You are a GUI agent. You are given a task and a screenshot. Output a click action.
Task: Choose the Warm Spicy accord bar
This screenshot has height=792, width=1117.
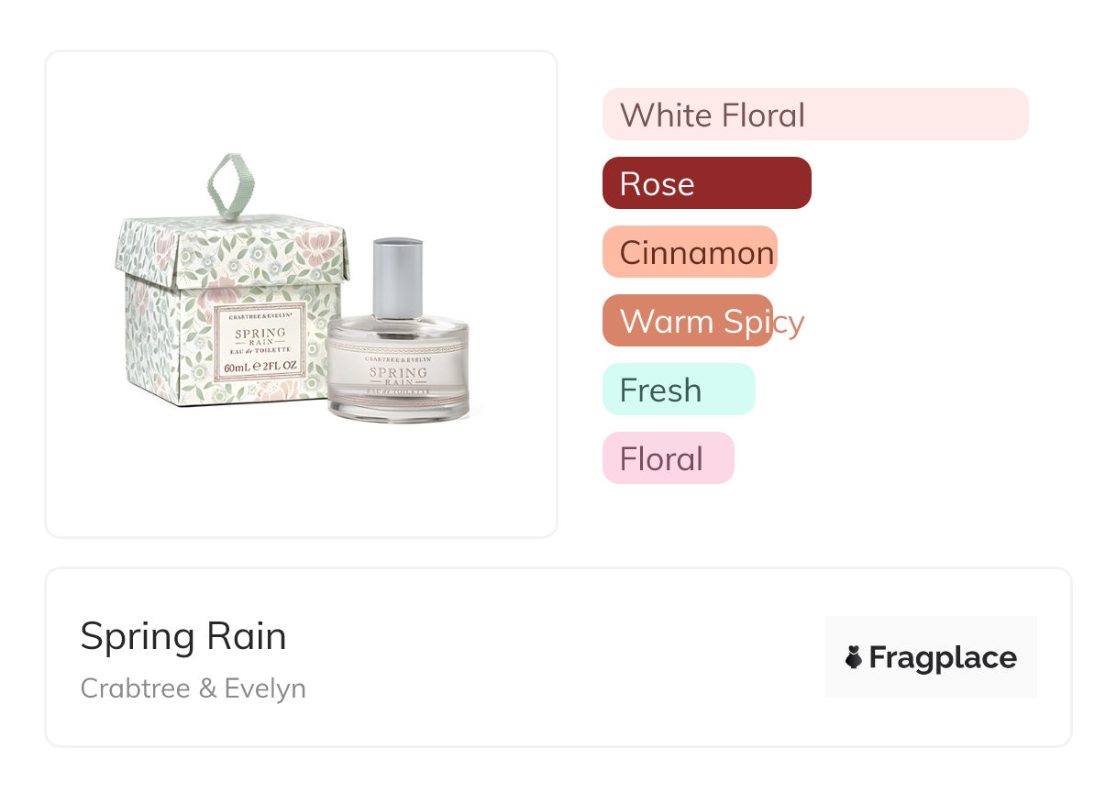[x=687, y=321]
